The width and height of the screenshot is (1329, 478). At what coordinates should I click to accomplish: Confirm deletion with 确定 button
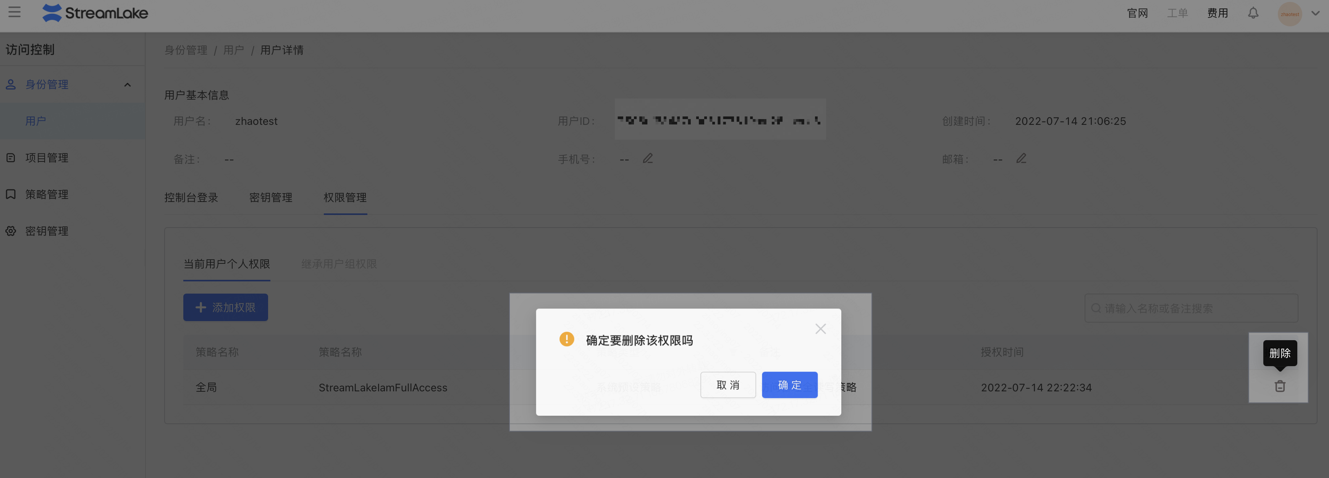(x=790, y=385)
